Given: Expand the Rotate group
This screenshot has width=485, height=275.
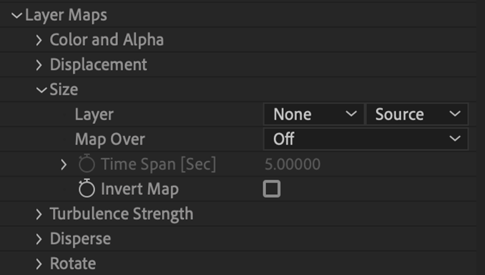Looking at the screenshot, I should (39, 264).
